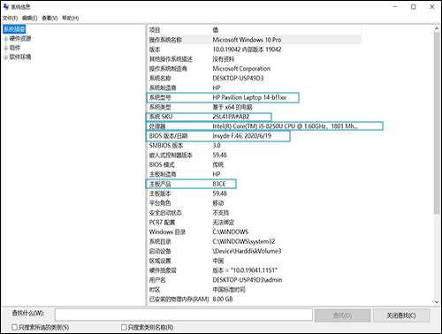The height and width of the screenshot is (334, 442).
Task: Select the 组件 tree label
Action: (15, 48)
